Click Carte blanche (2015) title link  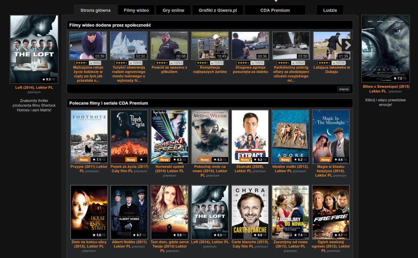point(250,244)
